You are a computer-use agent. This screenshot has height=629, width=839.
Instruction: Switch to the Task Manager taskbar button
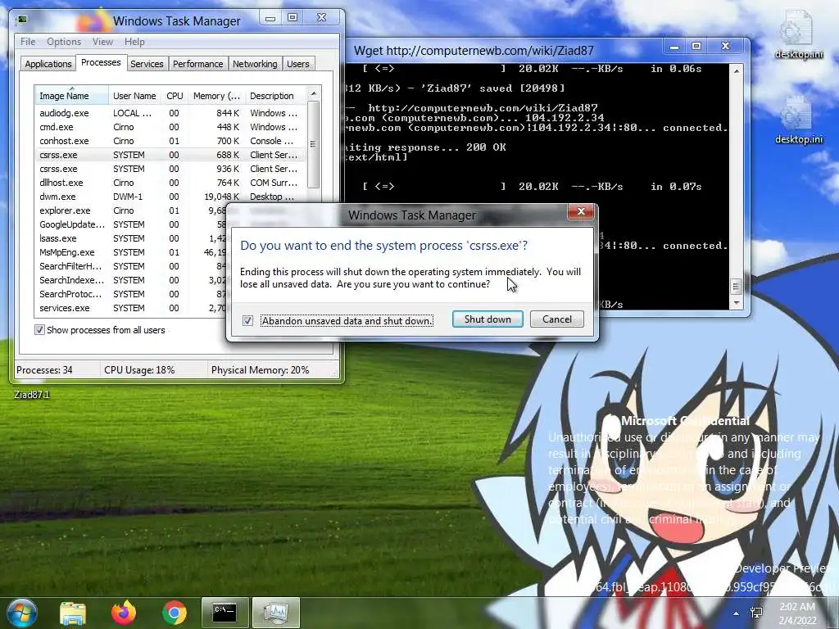pos(275,613)
